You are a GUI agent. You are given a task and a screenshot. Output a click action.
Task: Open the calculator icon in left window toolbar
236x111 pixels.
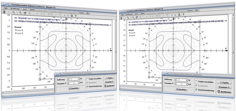[4, 12]
